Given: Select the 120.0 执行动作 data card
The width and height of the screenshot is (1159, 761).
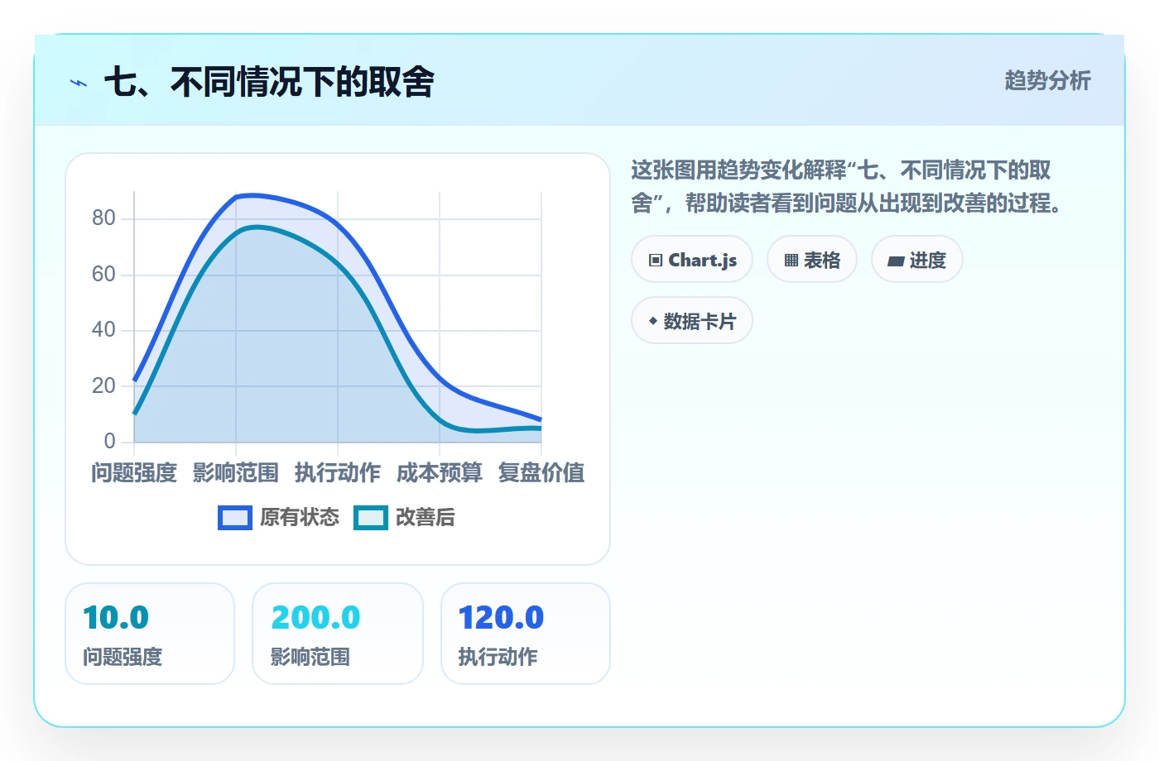Looking at the screenshot, I should click(526, 634).
